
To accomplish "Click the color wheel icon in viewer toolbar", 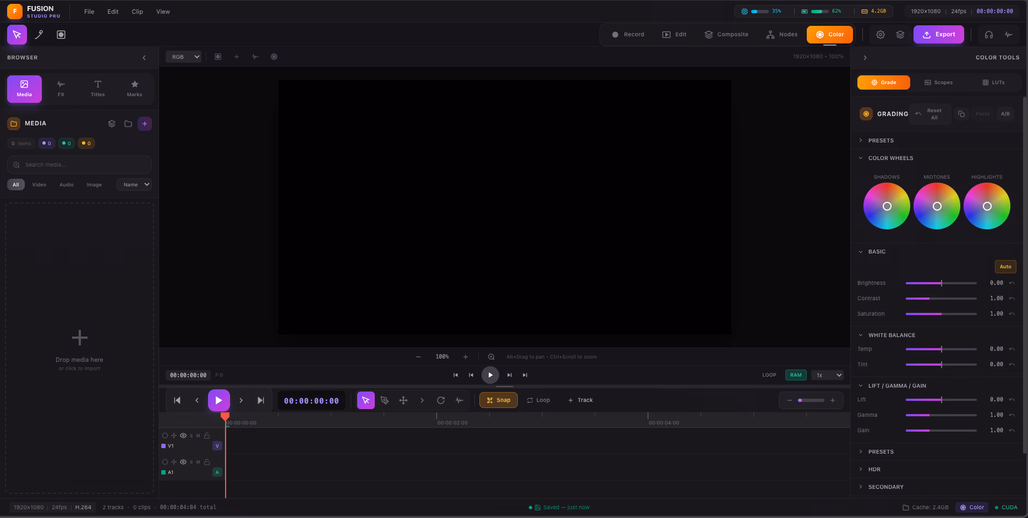I will click(x=274, y=57).
